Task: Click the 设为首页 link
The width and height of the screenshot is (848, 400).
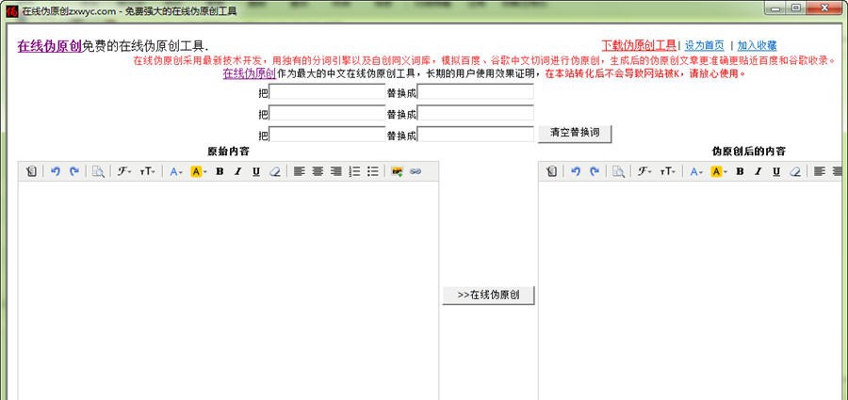Action: 704,45
